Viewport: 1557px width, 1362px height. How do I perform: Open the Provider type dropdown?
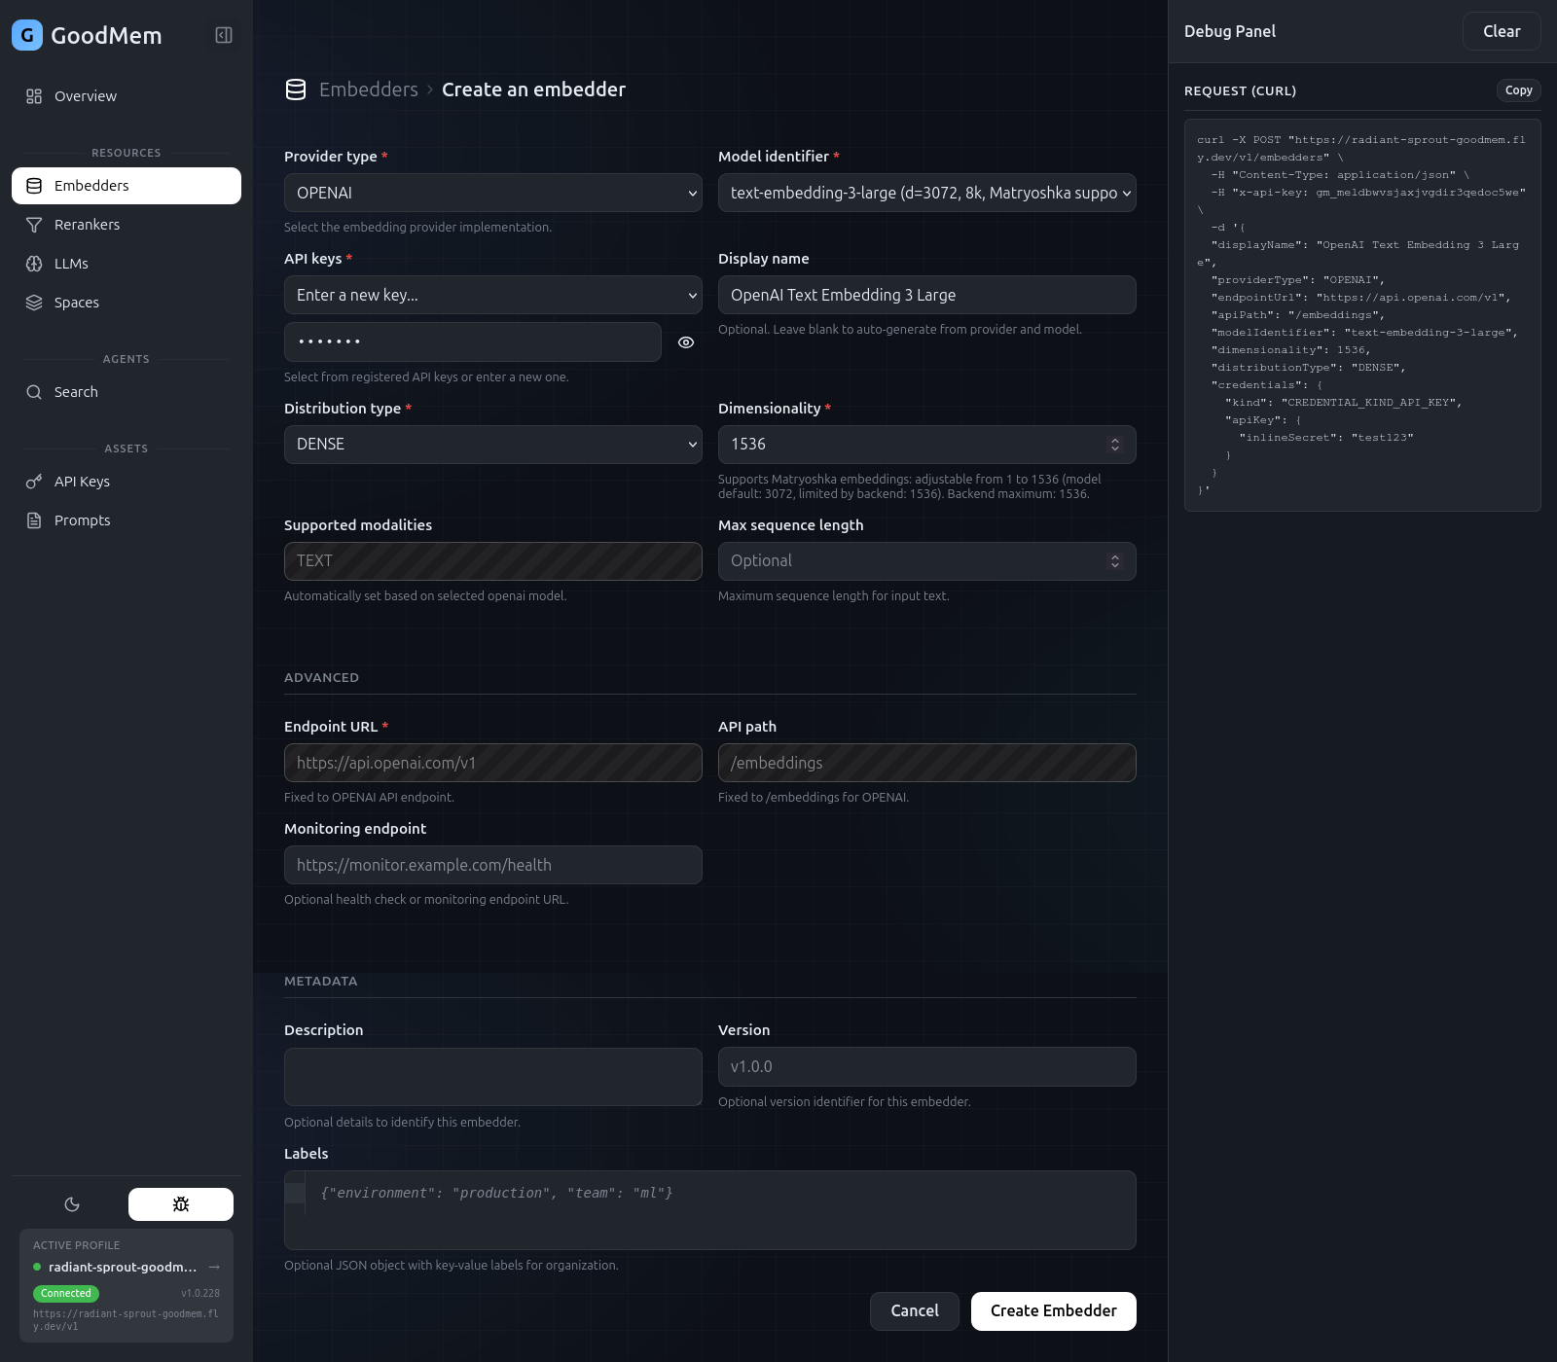(492, 193)
